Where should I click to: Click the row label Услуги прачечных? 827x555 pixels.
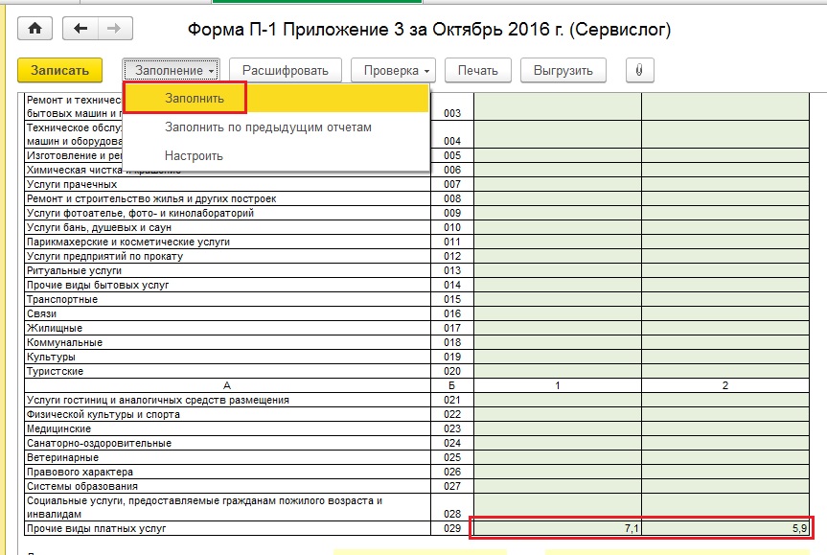click(72, 184)
